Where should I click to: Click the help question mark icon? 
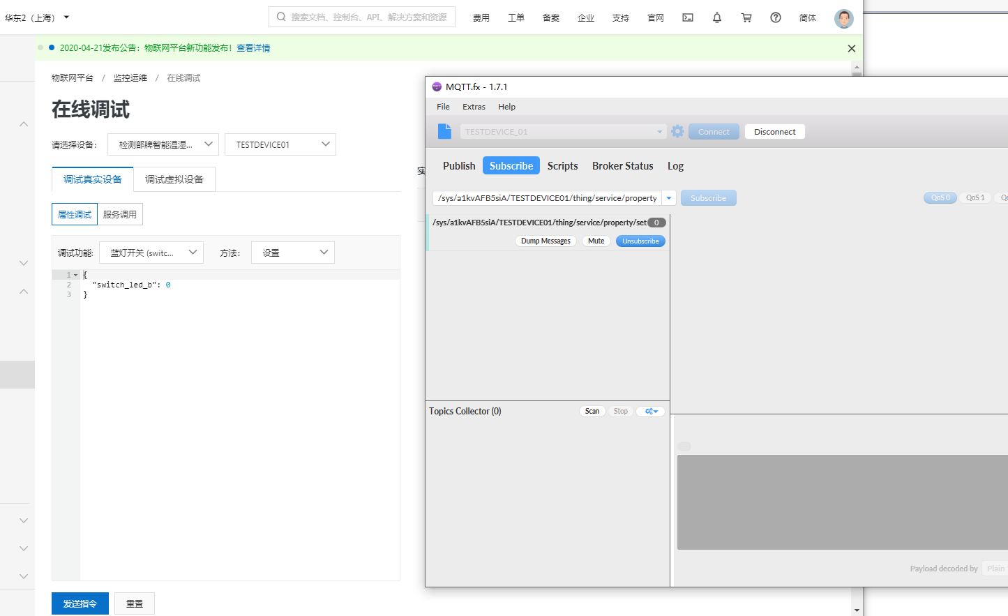[776, 17]
